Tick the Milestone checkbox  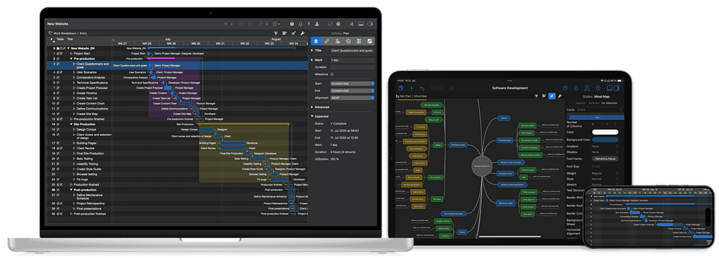[x=332, y=74]
